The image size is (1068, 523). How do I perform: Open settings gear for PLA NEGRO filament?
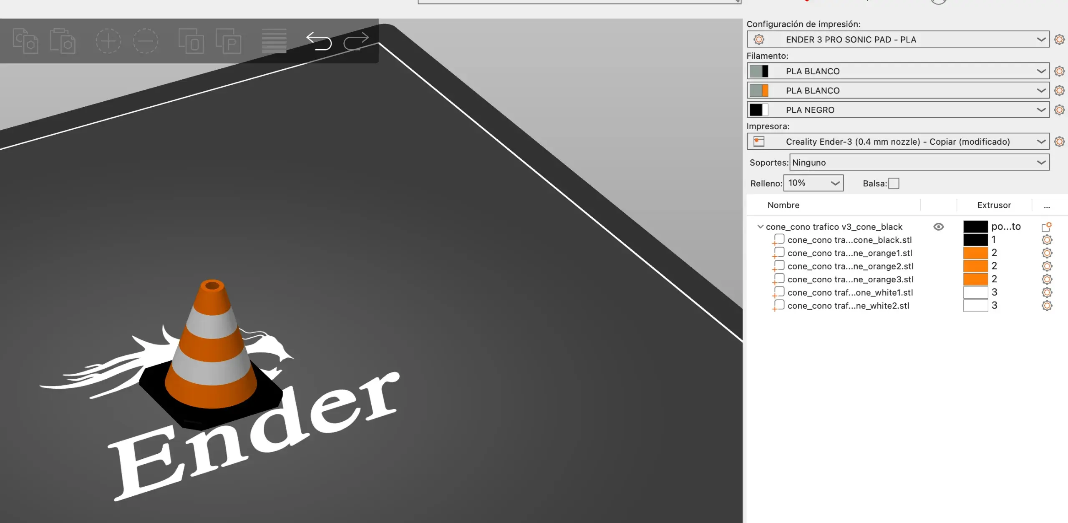[1059, 110]
